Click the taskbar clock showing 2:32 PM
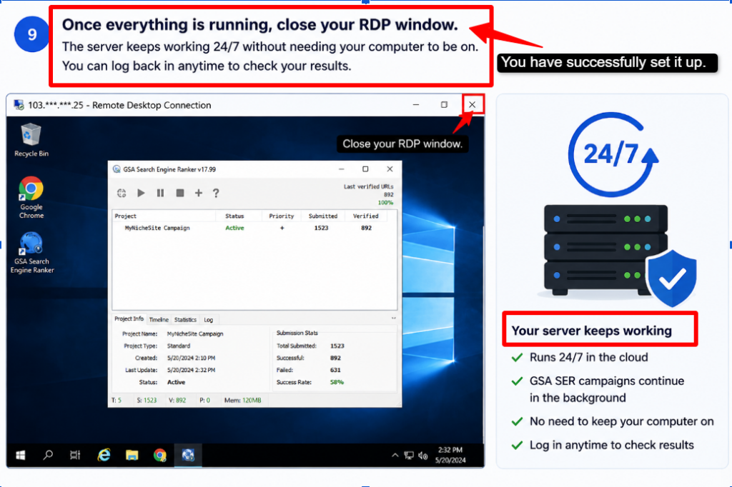 pos(450,455)
